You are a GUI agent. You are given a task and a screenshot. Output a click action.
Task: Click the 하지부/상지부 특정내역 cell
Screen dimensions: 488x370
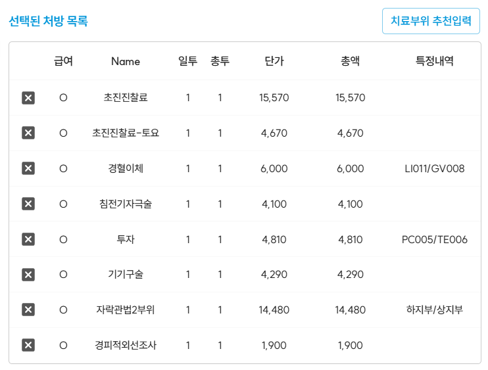434,310
